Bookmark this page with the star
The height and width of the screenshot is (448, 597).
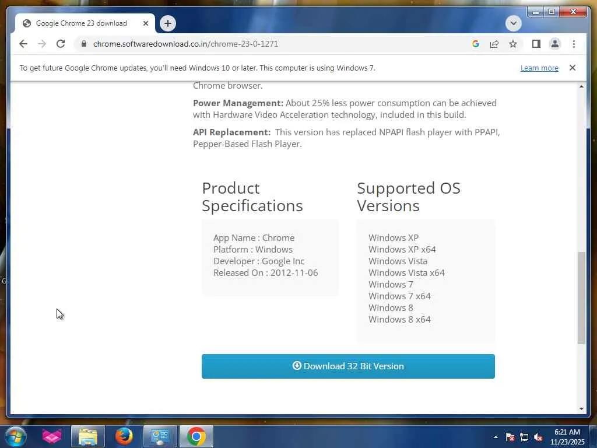click(513, 44)
